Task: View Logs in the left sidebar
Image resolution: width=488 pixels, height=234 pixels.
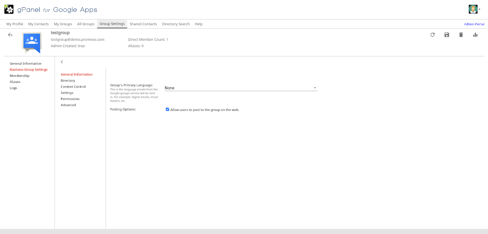Action: click(x=13, y=88)
